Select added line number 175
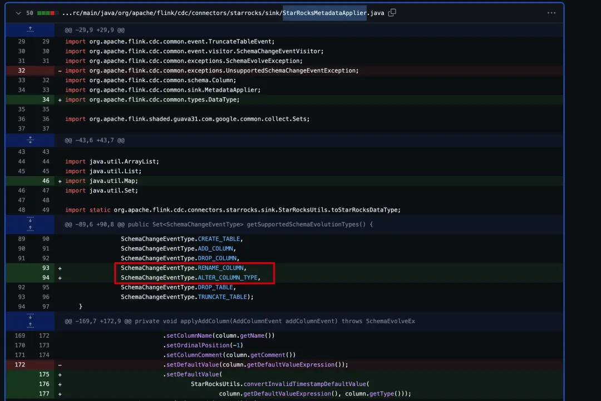 pyautogui.click(x=44, y=374)
